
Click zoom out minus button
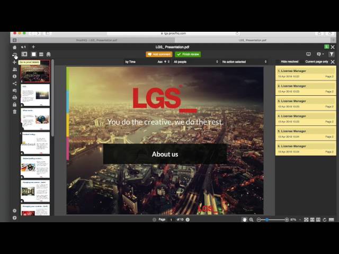[x=258, y=220]
